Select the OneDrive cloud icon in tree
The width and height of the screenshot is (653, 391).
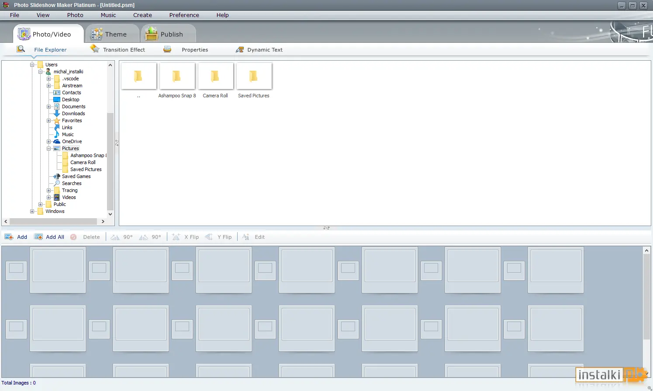click(x=57, y=141)
